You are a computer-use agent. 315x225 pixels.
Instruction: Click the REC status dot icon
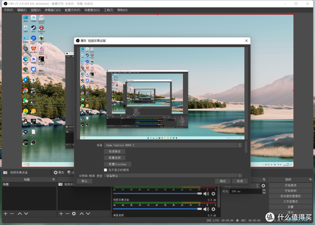[237, 220]
